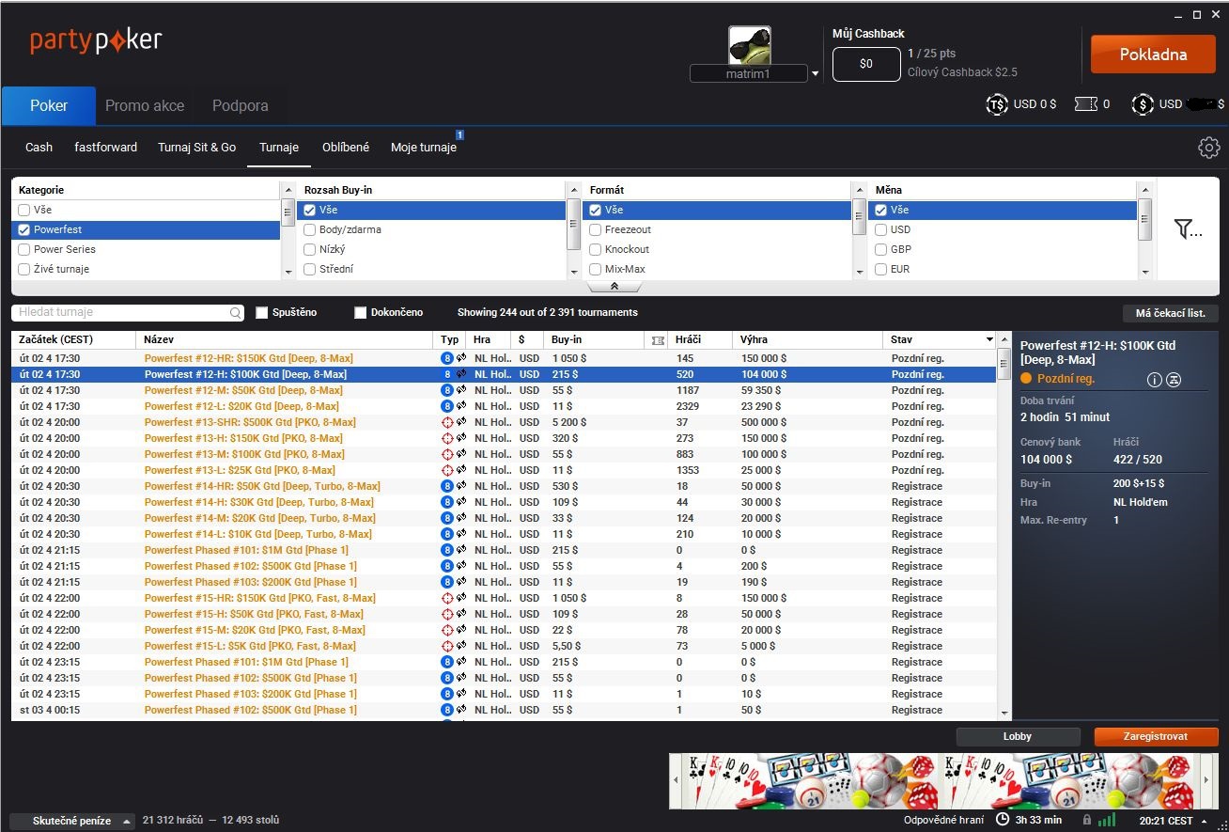Open the advanced filter funnel icon
The height and width of the screenshot is (832, 1229).
[x=1188, y=228]
